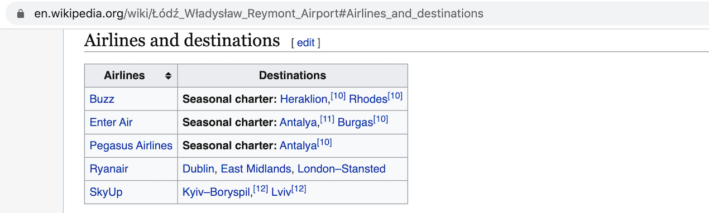Screen dimensions: 709x213
Task: Follow the Rhodes destination link
Action: point(368,99)
